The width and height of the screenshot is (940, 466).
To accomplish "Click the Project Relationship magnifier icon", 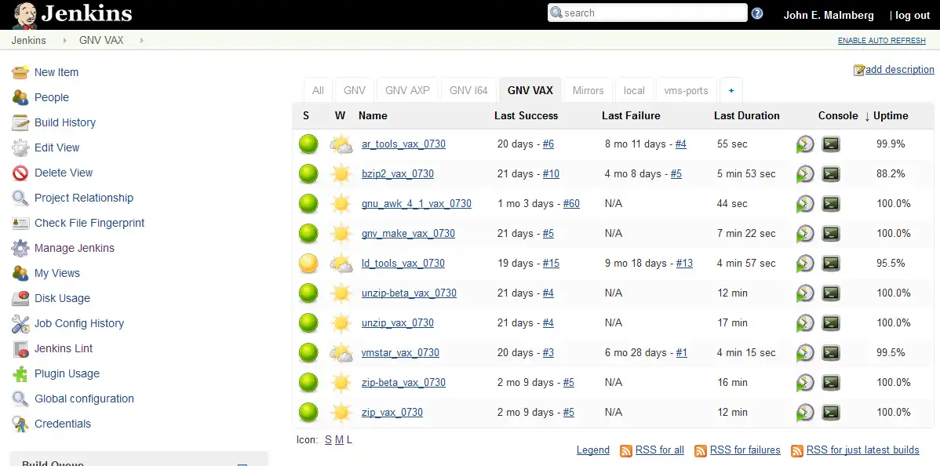I will [x=20, y=198].
